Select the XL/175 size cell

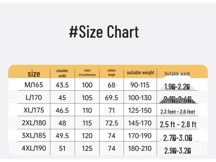pyautogui.click(x=34, y=110)
